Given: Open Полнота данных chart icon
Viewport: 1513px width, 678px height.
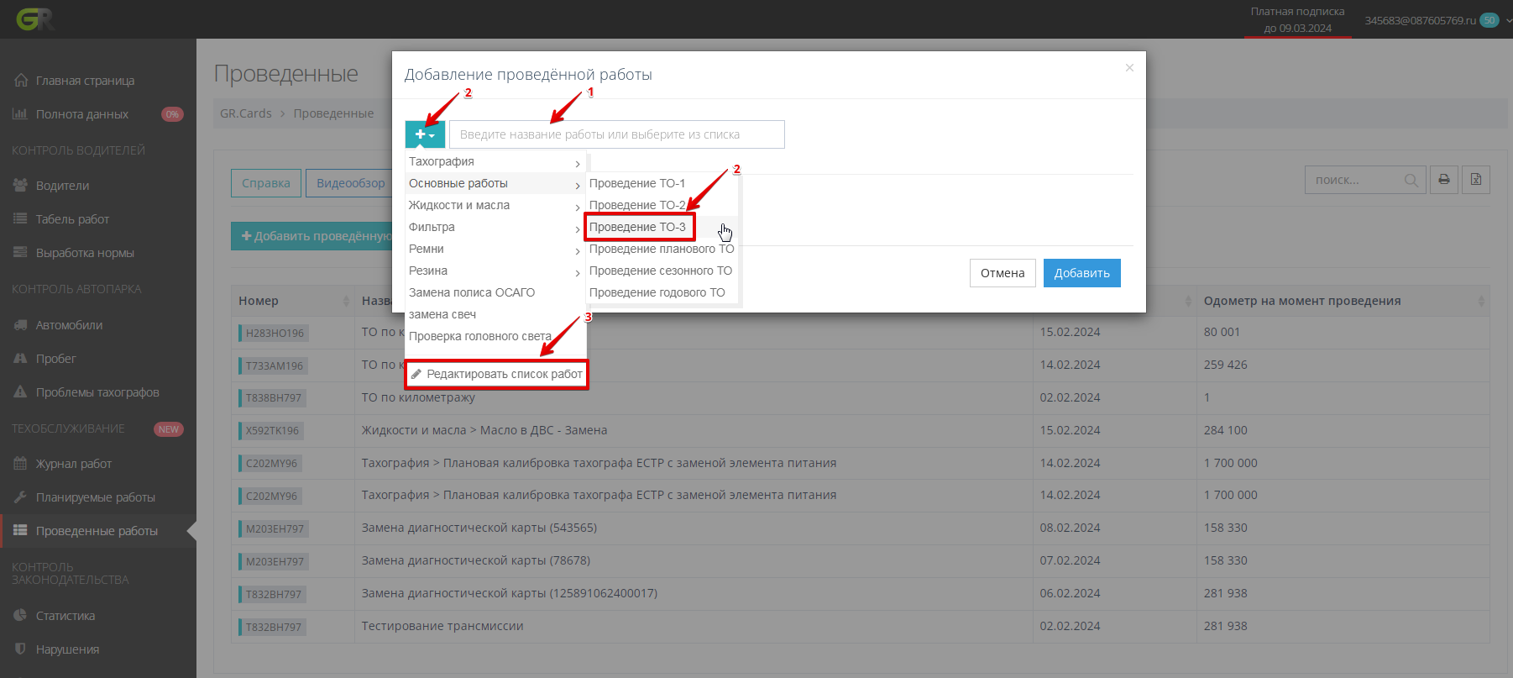Looking at the screenshot, I should click(x=20, y=114).
